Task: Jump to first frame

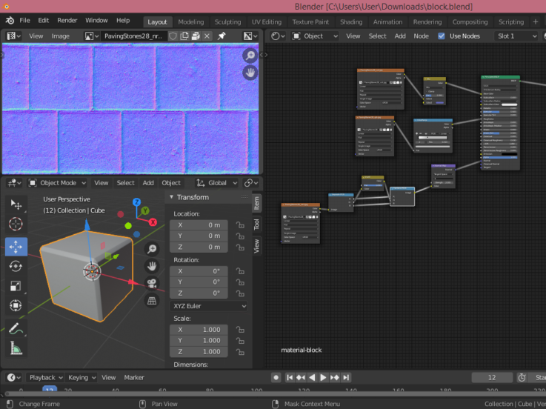Action: (x=290, y=378)
